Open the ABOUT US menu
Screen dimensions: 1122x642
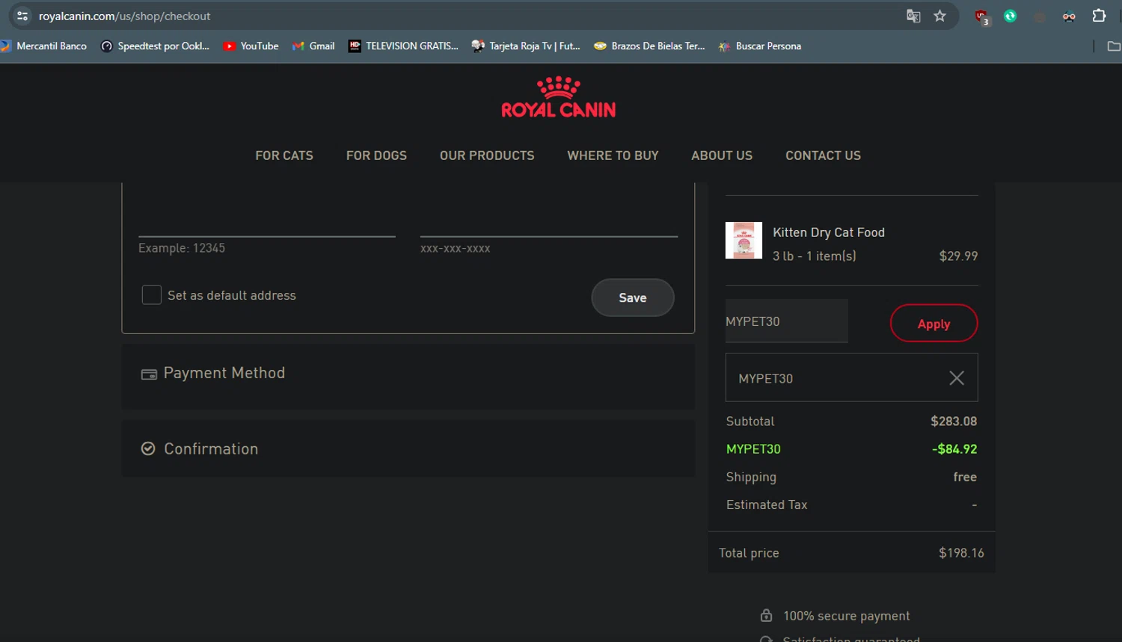(722, 155)
